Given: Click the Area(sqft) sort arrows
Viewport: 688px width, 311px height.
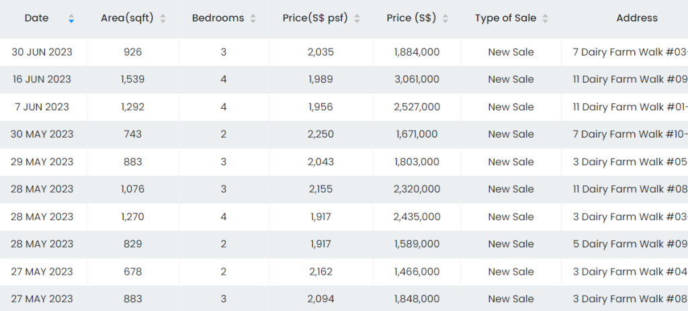Looking at the screenshot, I should point(163,19).
